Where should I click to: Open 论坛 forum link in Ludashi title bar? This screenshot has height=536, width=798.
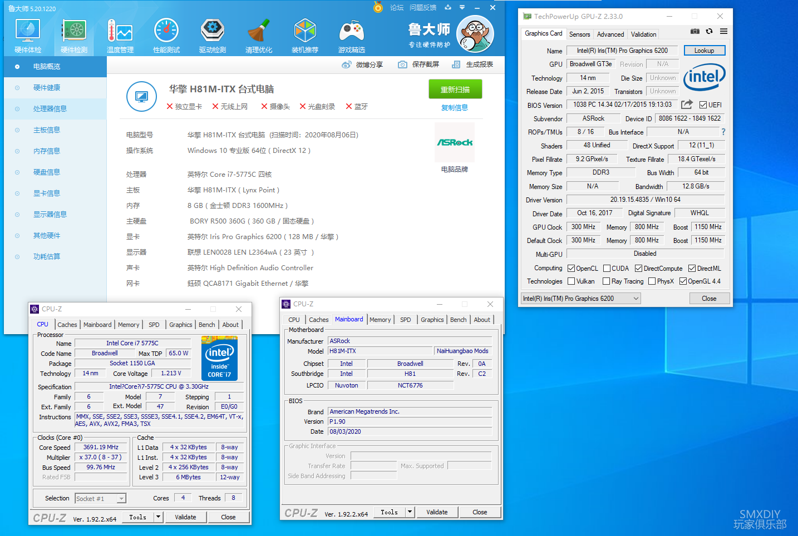pyautogui.click(x=397, y=7)
